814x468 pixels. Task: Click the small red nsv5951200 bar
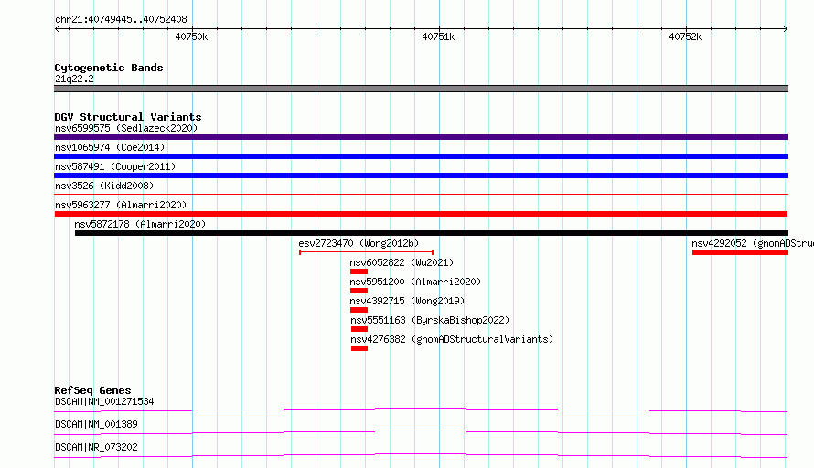click(359, 291)
